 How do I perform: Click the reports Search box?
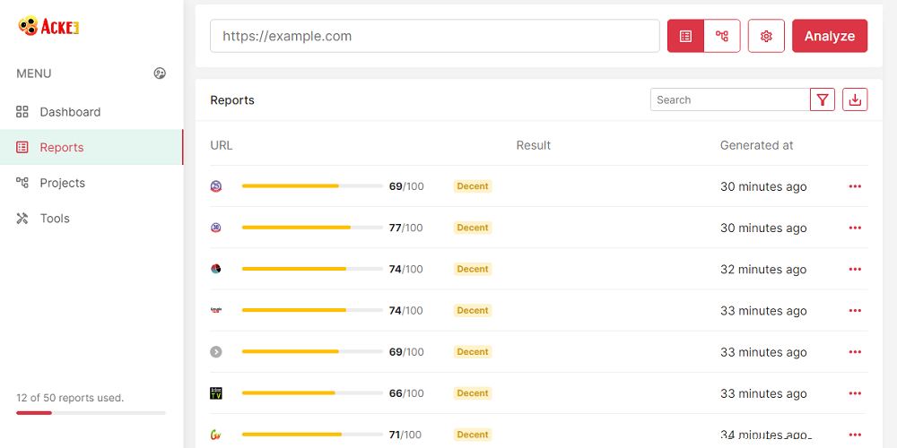click(x=729, y=99)
